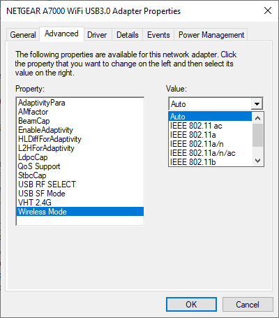The image size is (279, 318).
Task: Choose the IEEE 802.11a/n option
Action: 210,144
